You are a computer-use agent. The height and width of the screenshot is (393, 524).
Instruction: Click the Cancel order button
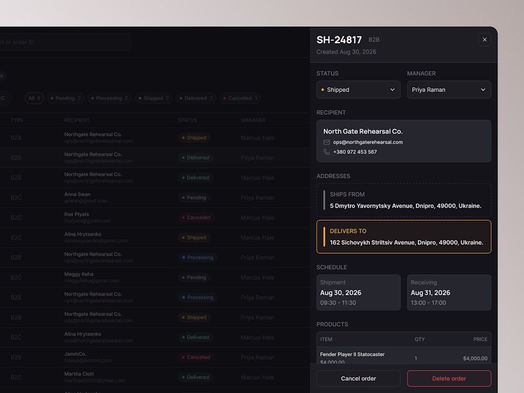(358, 378)
